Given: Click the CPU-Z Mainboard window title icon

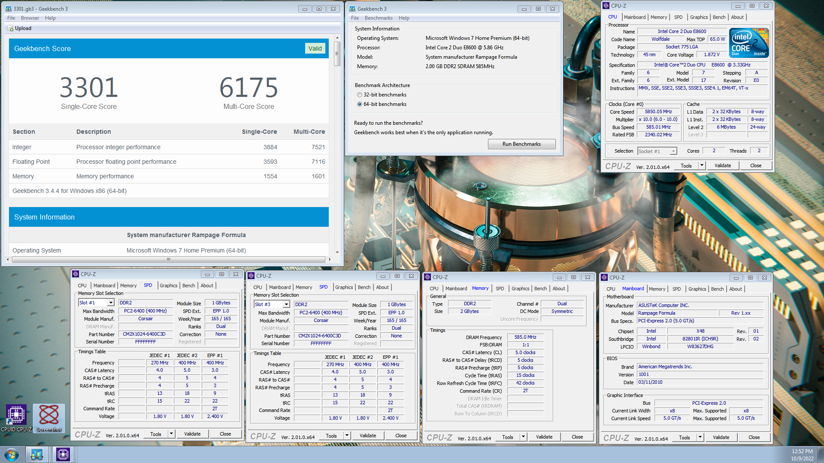Looking at the screenshot, I should [x=604, y=277].
